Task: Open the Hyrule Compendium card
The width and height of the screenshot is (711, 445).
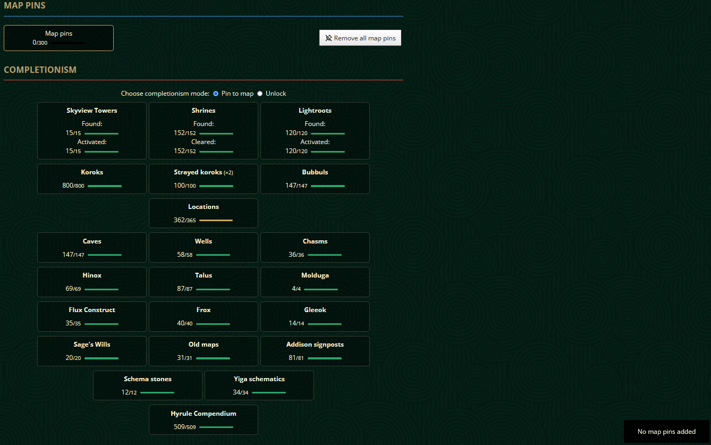Action: 204,419
